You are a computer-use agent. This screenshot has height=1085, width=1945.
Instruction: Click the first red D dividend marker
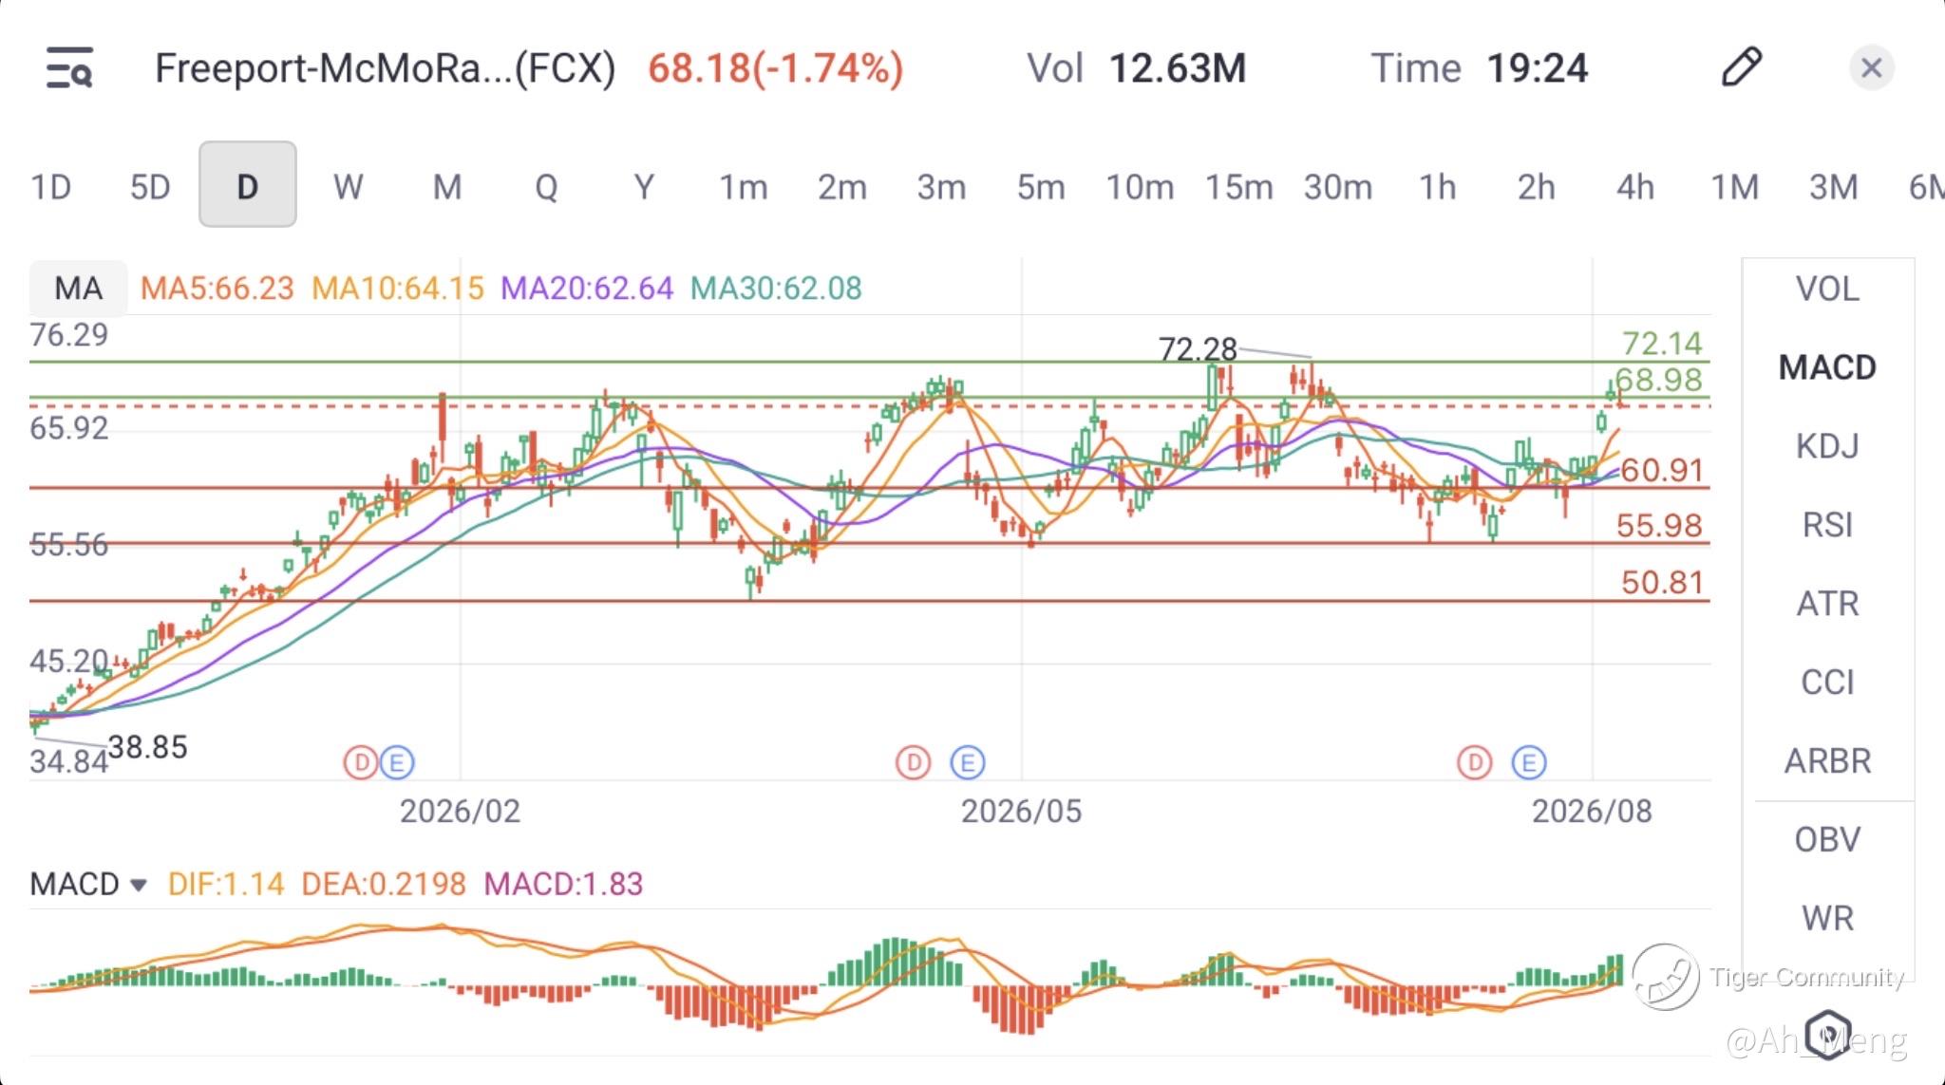[x=361, y=761]
